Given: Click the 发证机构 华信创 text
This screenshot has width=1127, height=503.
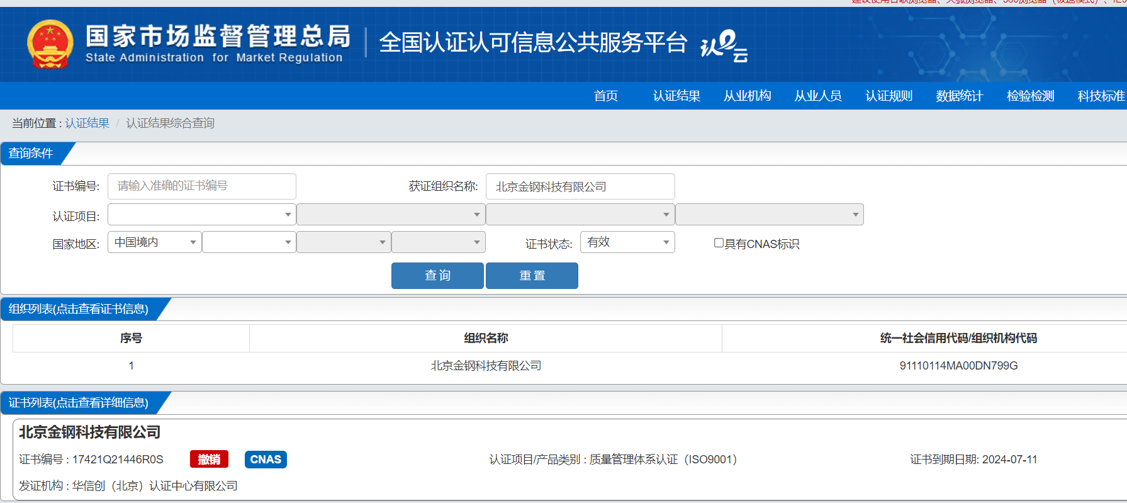Looking at the screenshot, I should 128,486.
